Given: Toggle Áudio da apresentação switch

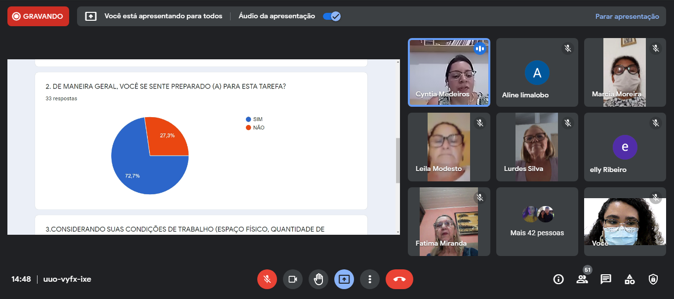Looking at the screenshot, I should pos(331,16).
